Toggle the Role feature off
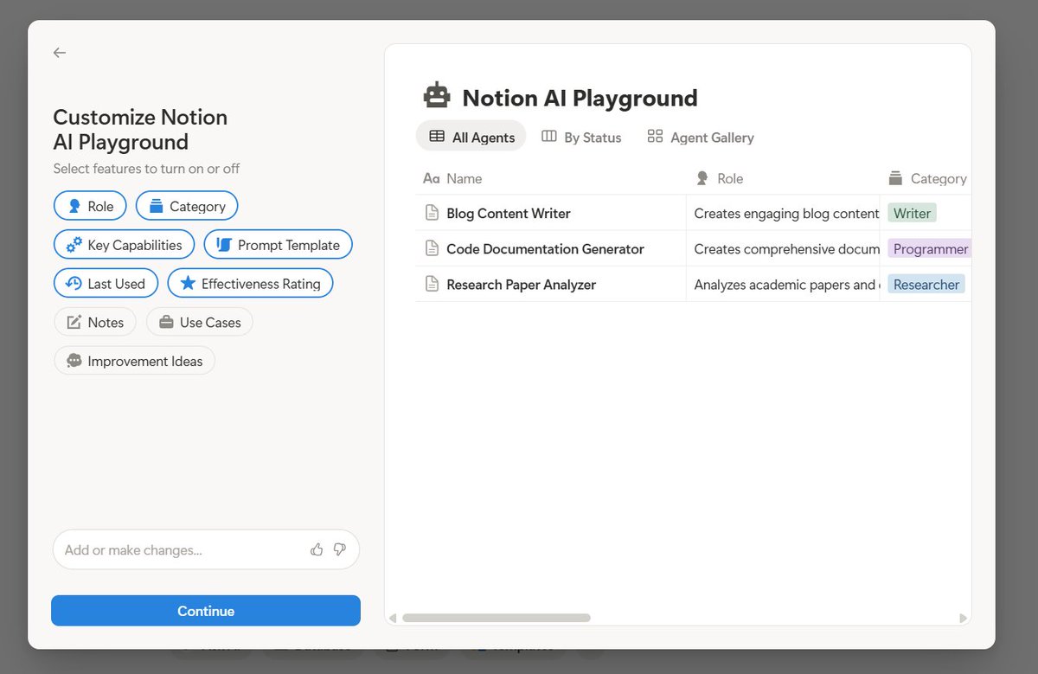 [x=90, y=206]
